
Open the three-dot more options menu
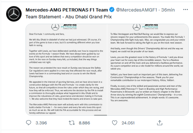tap(185, 10)
